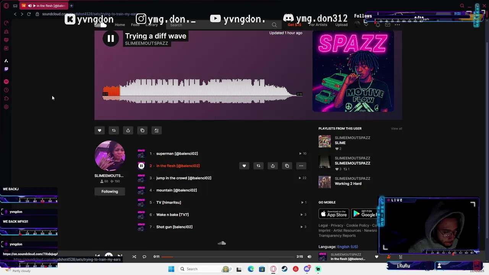This screenshot has height=275, width=489.
Task: Open the Working 2 Hard playlist
Action: (348, 184)
